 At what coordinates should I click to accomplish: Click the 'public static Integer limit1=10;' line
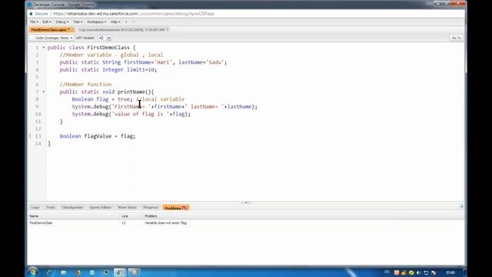pyautogui.click(x=108, y=69)
